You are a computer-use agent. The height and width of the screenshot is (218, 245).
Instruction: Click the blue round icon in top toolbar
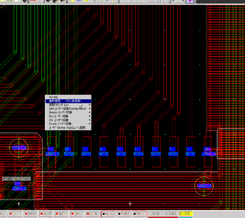78,1
